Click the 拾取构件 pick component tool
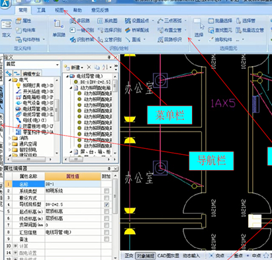272x260 pixels. point(220,40)
